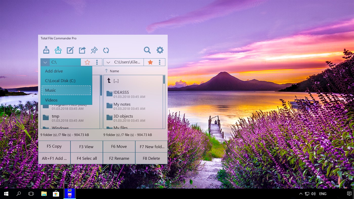This screenshot has width=354, height=199.
Task: Toggle favorite star on the left panel
Action: coord(87,62)
